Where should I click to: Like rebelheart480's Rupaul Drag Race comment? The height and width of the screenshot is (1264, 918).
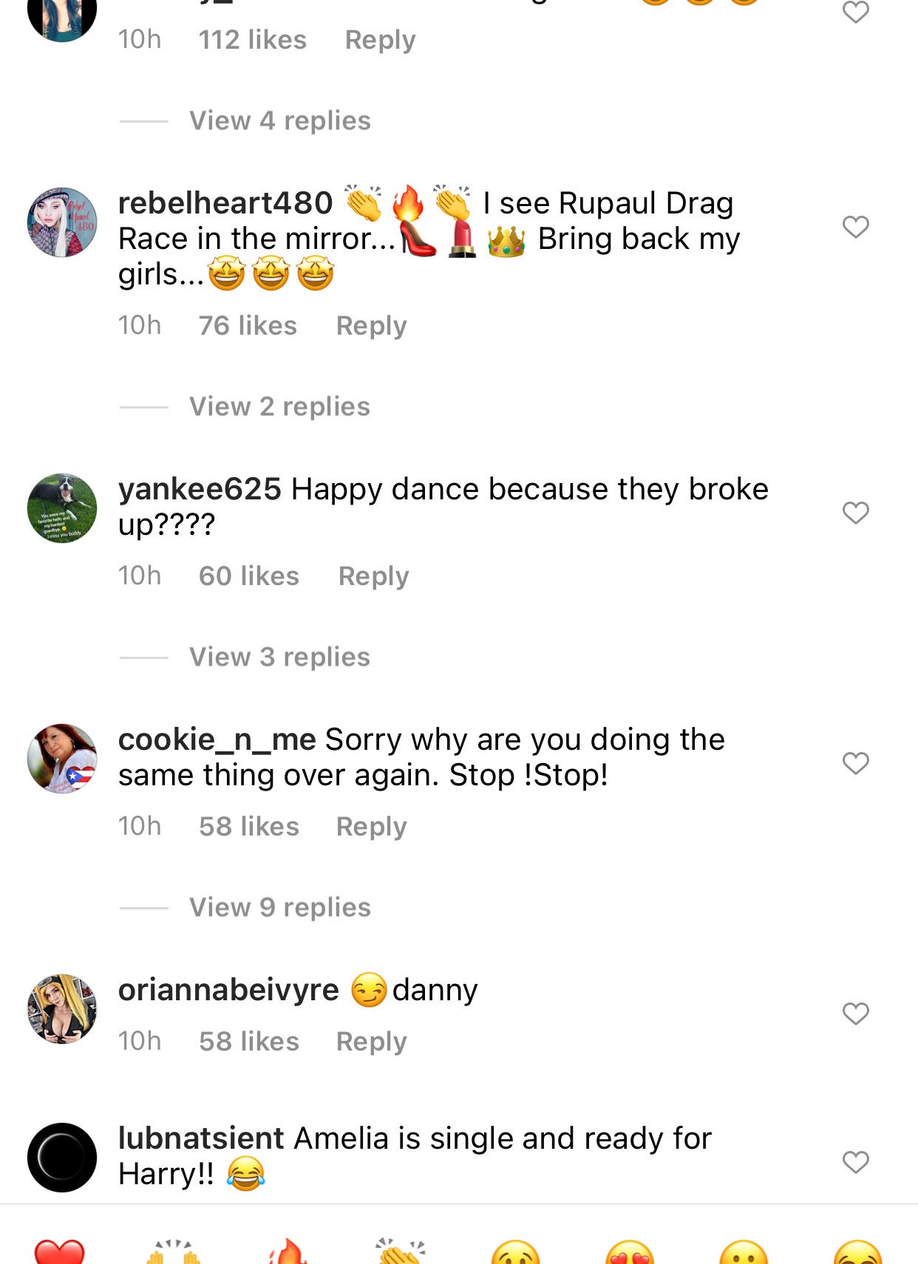click(x=855, y=227)
